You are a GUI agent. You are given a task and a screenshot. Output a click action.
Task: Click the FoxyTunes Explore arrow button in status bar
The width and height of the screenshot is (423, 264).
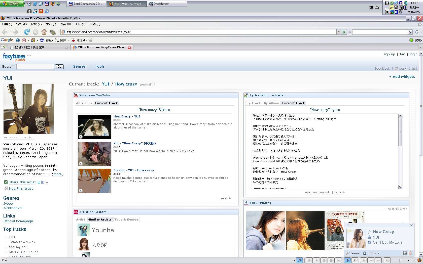pos(355,260)
